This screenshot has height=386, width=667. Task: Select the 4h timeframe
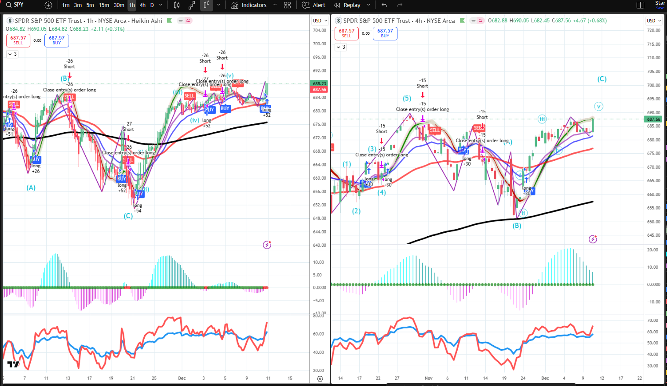click(142, 5)
